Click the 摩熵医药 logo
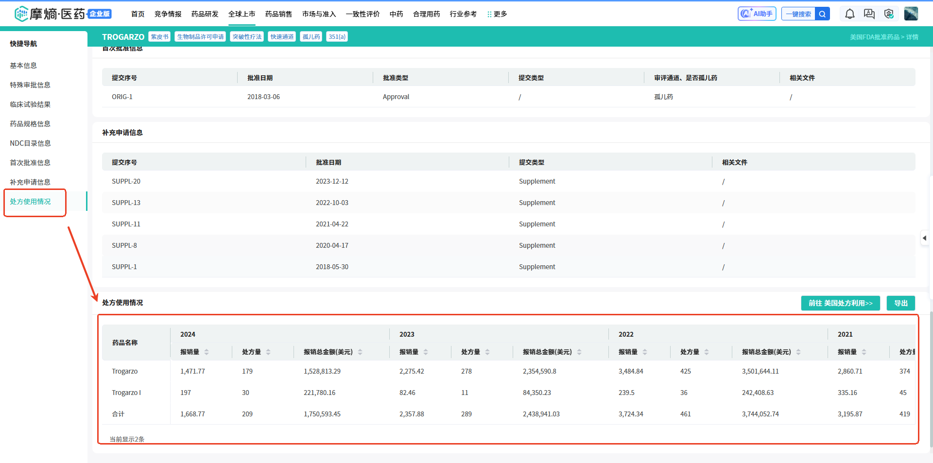The width and height of the screenshot is (933, 463). pos(63,14)
